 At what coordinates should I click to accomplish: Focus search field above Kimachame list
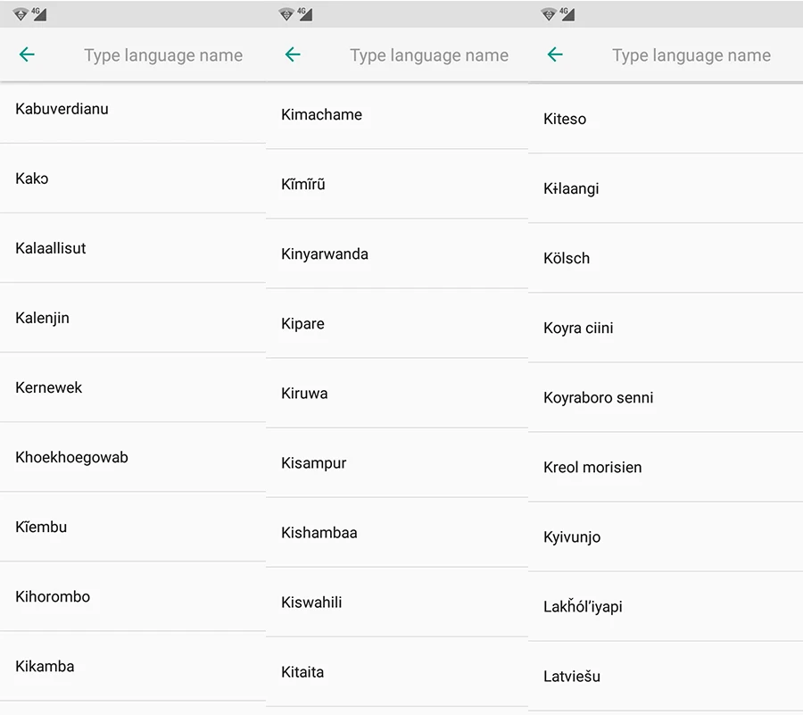click(x=429, y=54)
